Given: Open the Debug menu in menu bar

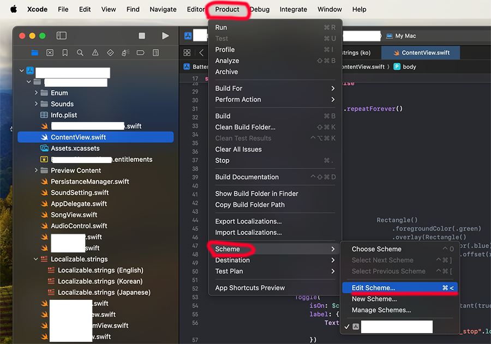Looking at the screenshot, I should (x=260, y=9).
